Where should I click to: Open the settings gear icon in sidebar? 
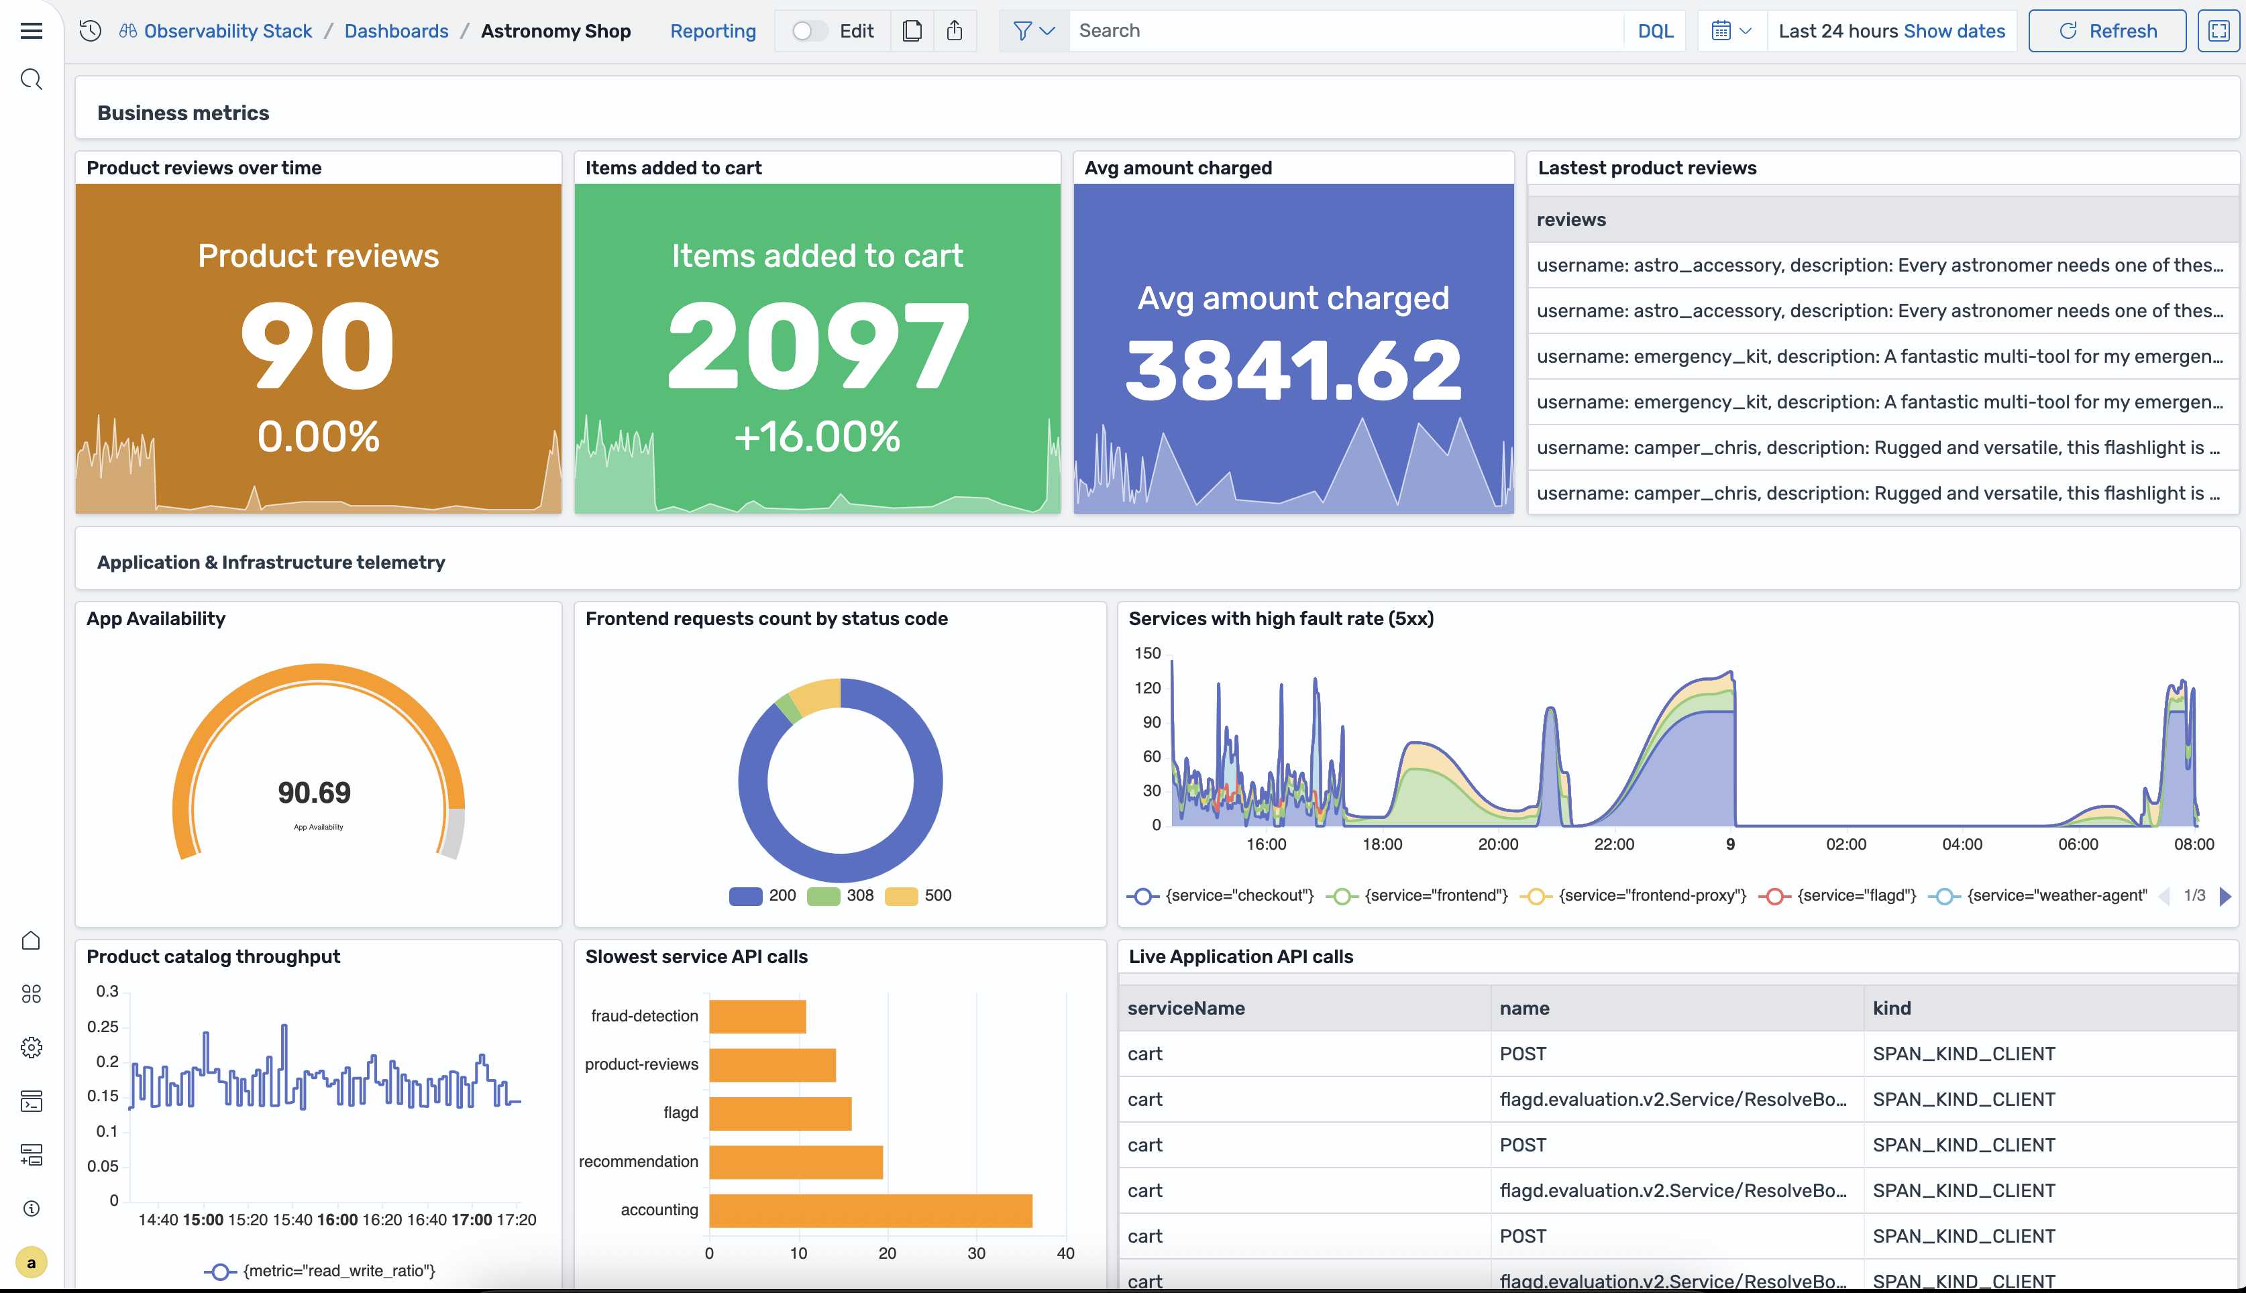pyautogui.click(x=31, y=1048)
